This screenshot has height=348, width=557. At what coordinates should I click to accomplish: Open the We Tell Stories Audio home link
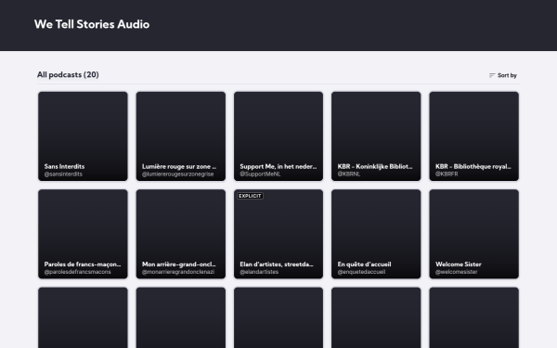92,24
